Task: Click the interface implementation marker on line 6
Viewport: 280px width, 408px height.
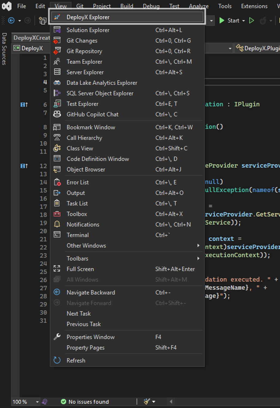Action: 24,105
